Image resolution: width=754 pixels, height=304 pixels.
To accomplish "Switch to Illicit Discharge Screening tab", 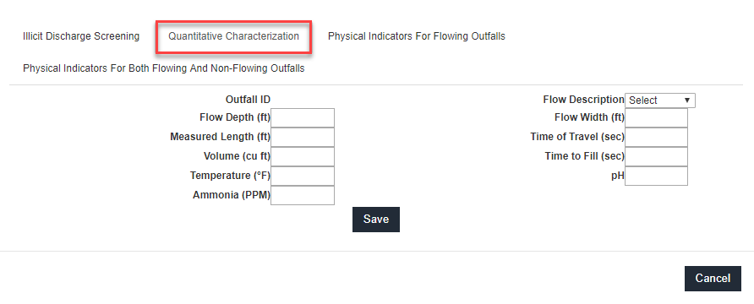I will pyautogui.click(x=81, y=36).
